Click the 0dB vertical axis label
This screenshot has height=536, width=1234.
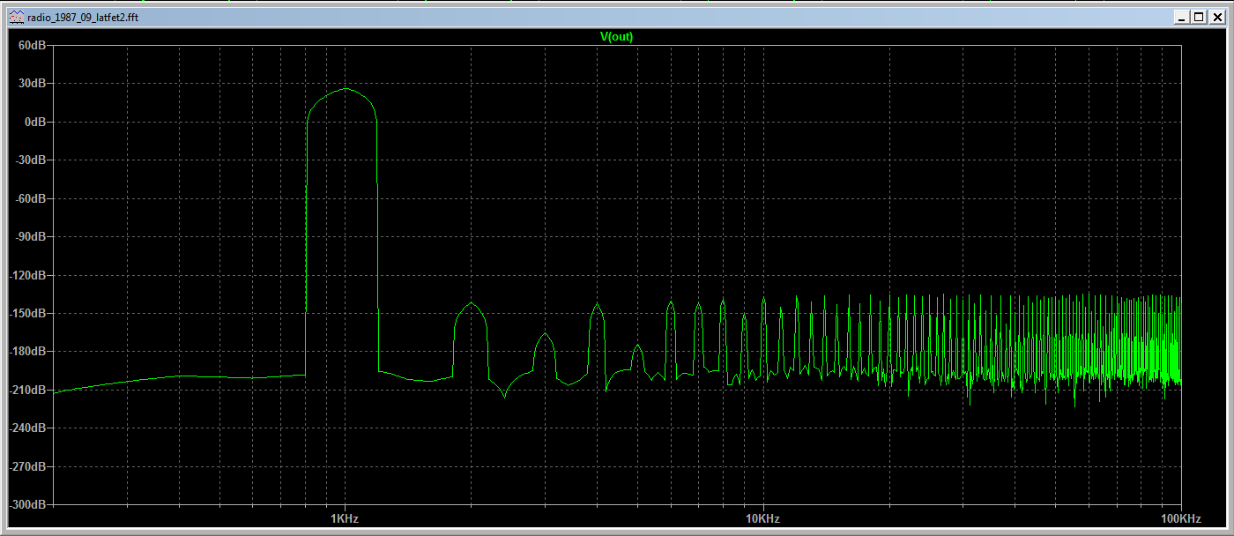pos(34,122)
